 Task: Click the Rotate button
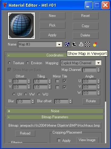coord(91,101)
